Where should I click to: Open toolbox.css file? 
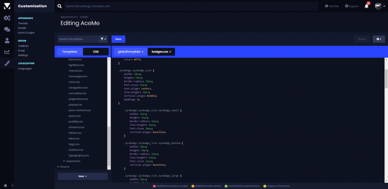tap(76, 150)
